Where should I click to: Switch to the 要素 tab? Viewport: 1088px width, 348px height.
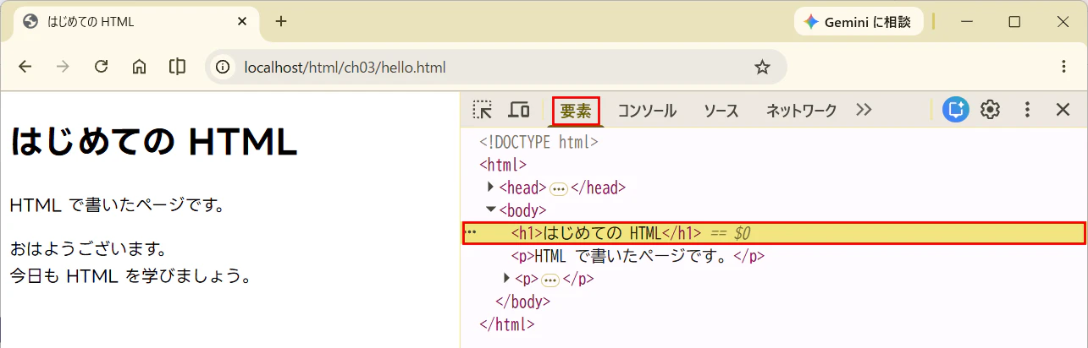click(576, 111)
